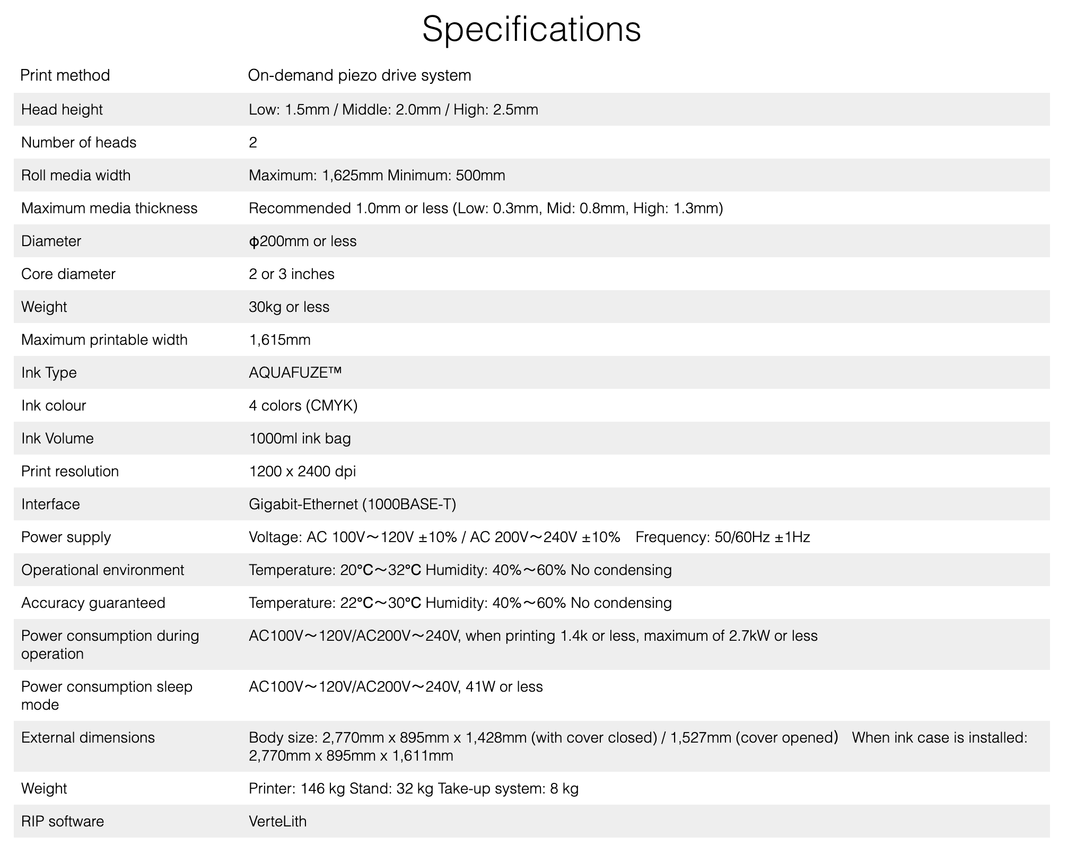Click the Operational environment label
The height and width of the screenshot is (854, 1067).
[x=102, y=570]
